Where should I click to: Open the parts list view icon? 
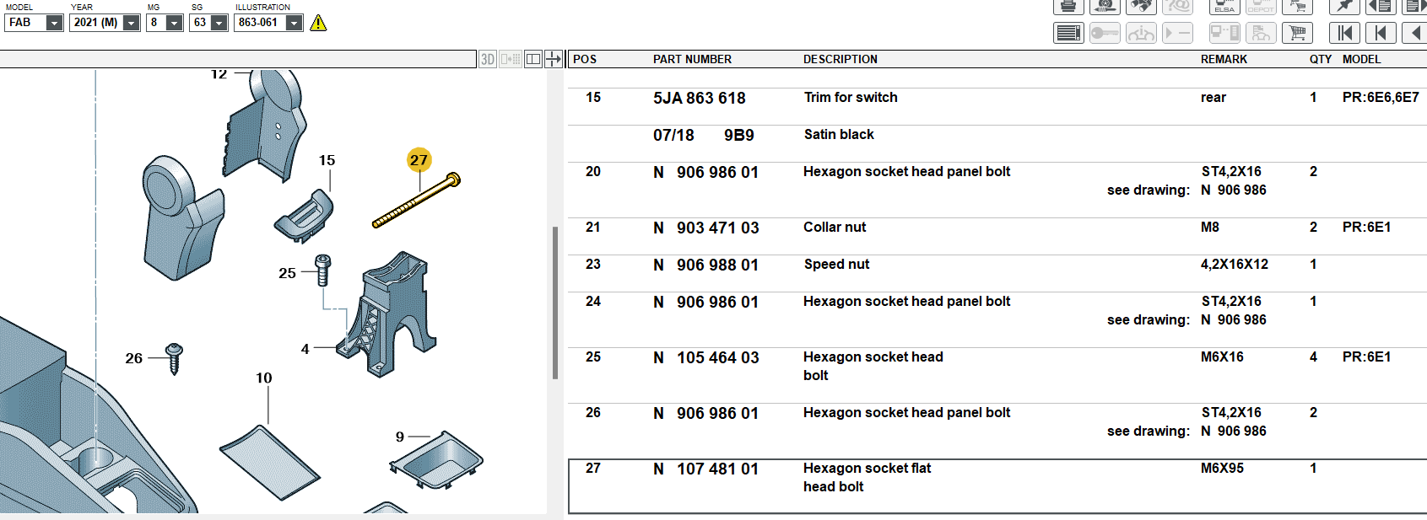[x=1068, y=33]
